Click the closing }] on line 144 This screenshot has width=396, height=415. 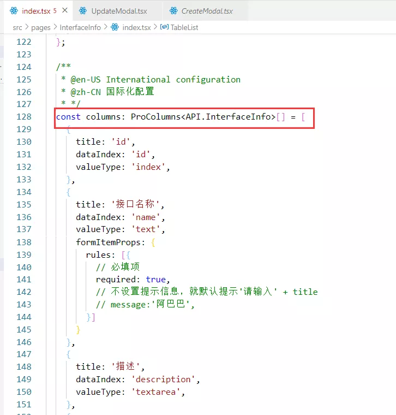click(91, 317)
